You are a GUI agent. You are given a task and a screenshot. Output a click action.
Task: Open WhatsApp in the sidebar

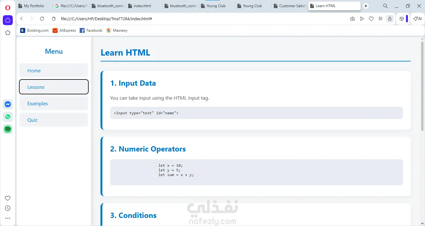pos(8,117)
